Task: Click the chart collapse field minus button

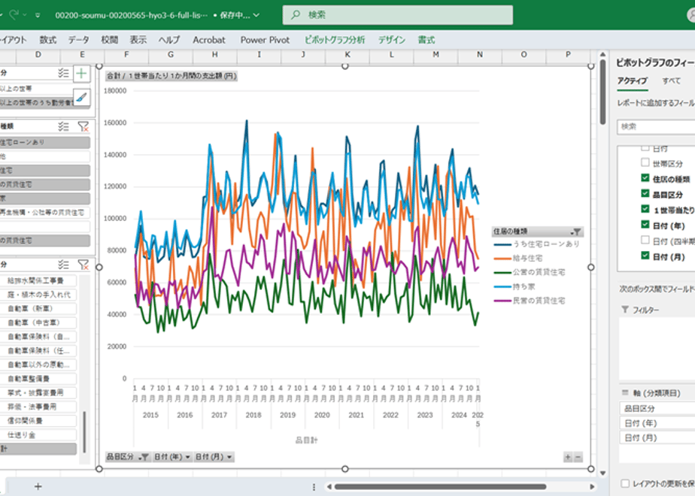Action: [x=578, y=457]
